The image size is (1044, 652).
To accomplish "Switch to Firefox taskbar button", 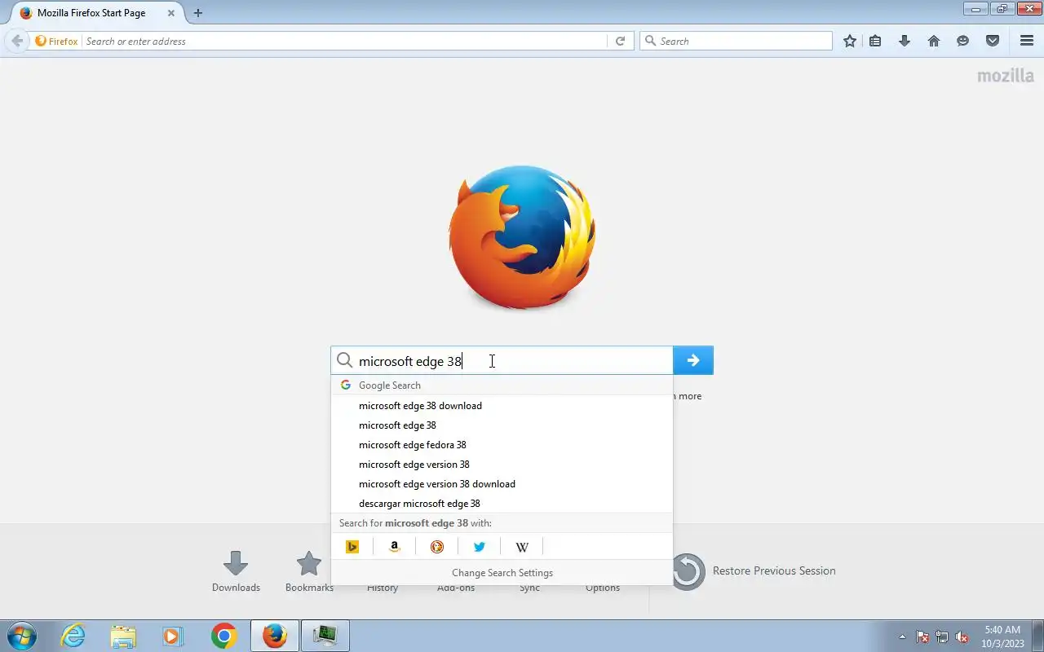I will point(275,636).
